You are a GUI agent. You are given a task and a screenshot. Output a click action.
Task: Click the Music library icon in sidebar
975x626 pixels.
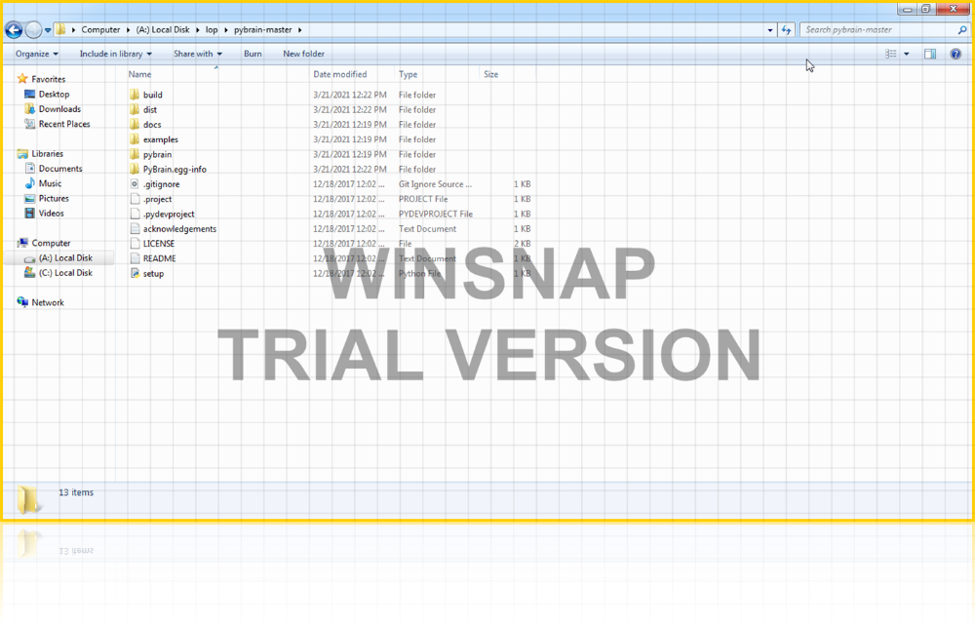[x=30, y=183]
